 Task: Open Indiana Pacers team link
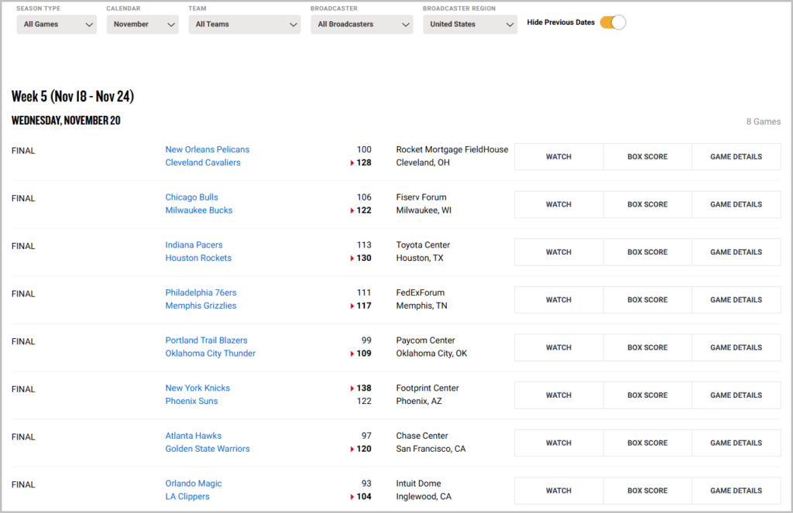[x=194, y=245]
